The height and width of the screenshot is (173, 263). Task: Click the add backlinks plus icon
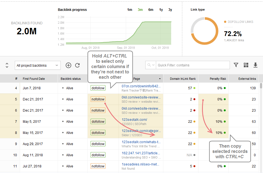point(68,65)
